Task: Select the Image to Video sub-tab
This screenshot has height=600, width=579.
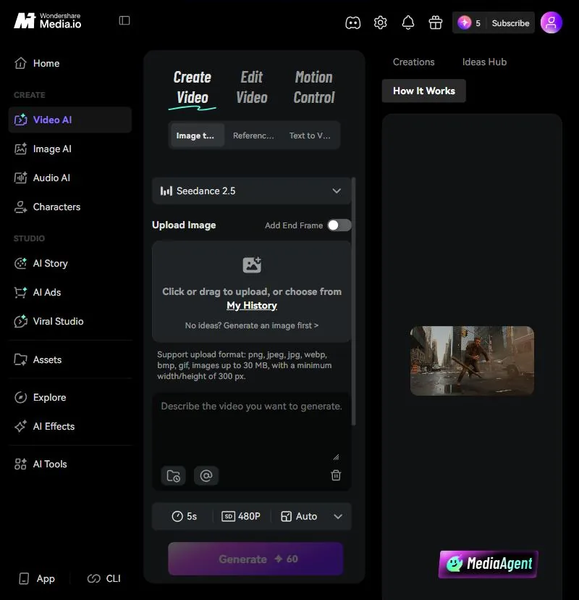Action: coord(197,136)
